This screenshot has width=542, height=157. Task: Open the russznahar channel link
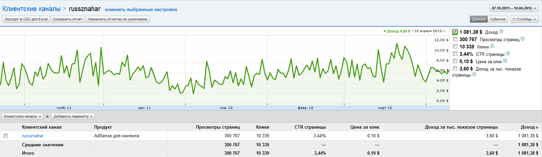tap(33, 136)
